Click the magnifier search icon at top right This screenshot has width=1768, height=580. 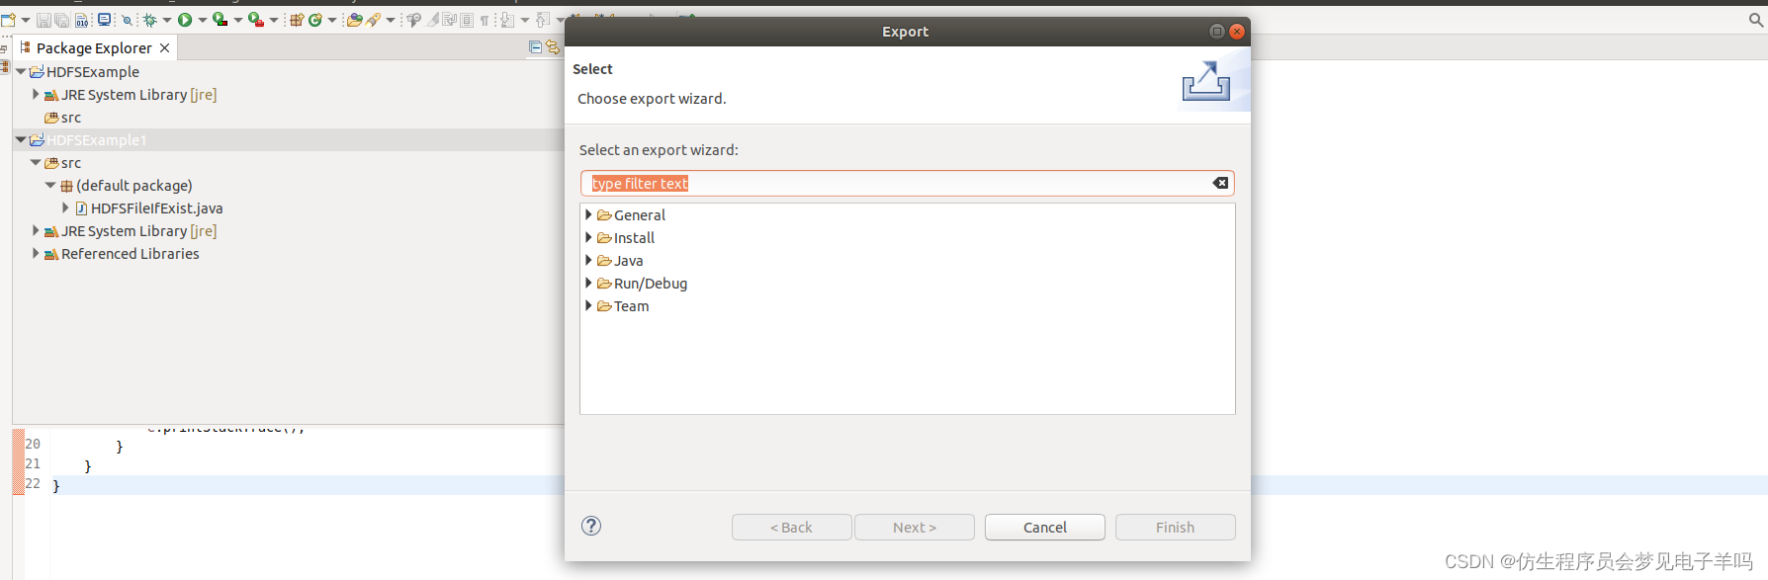[x=1756, y=19]
